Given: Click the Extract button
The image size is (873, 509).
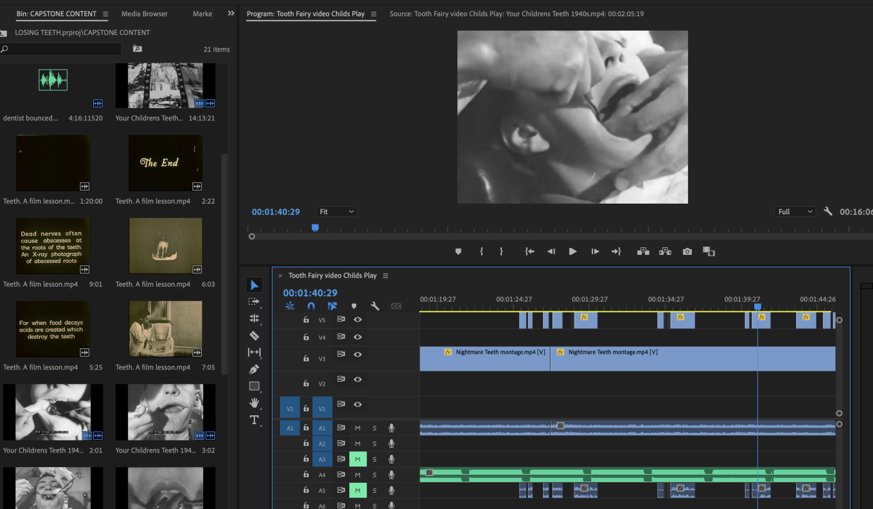Looking at the screenshot, I should pos(665,251).
